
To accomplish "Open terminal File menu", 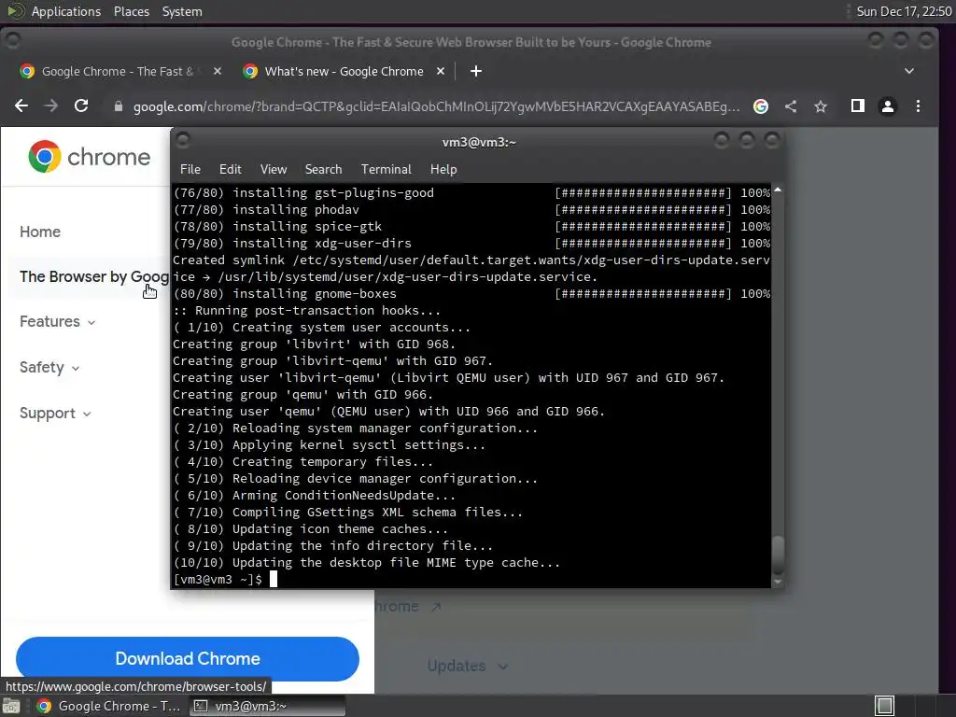I will pyautogui.click(x=190, y=170).
